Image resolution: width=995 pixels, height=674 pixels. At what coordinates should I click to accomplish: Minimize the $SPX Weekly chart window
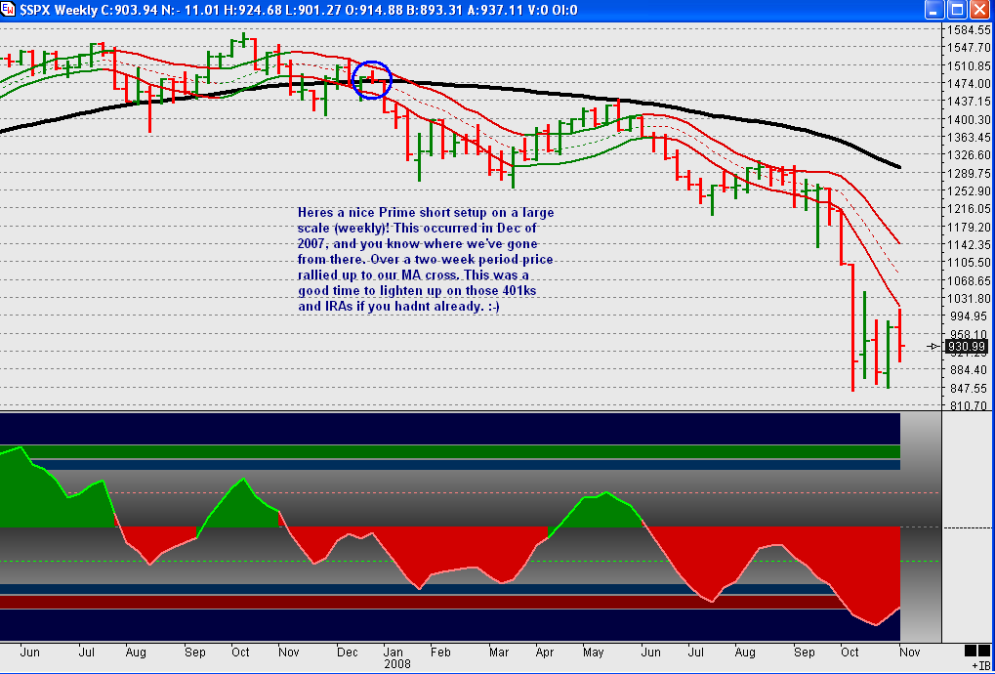pyautogui.click(x=934, y=10)
